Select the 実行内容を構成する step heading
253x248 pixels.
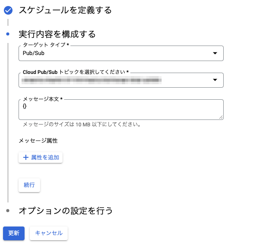coord(57,34)
